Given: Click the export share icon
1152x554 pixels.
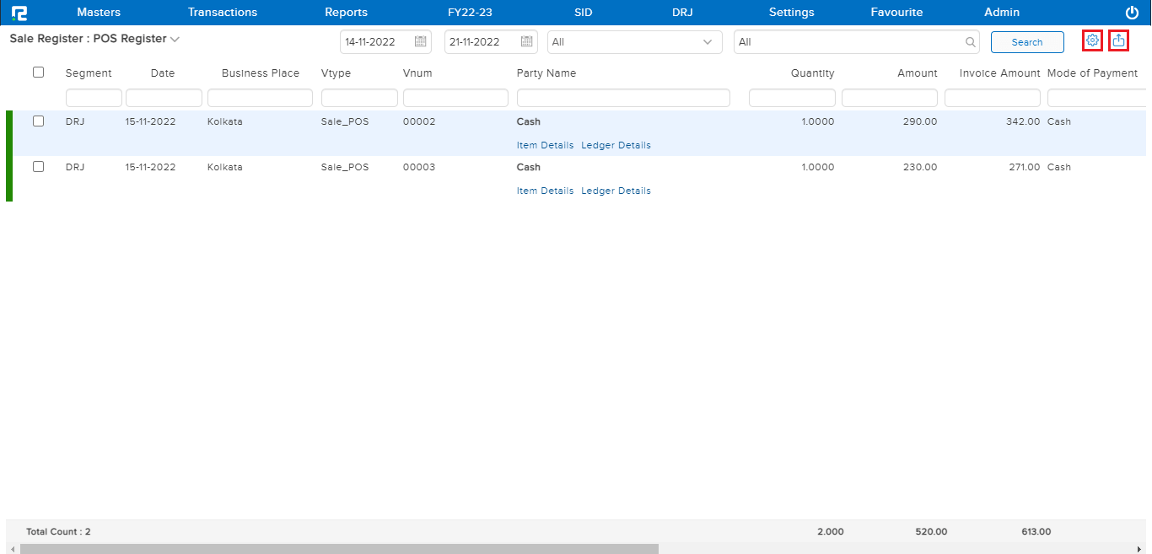Looking at the screenshot, I should coord(1118,40).
